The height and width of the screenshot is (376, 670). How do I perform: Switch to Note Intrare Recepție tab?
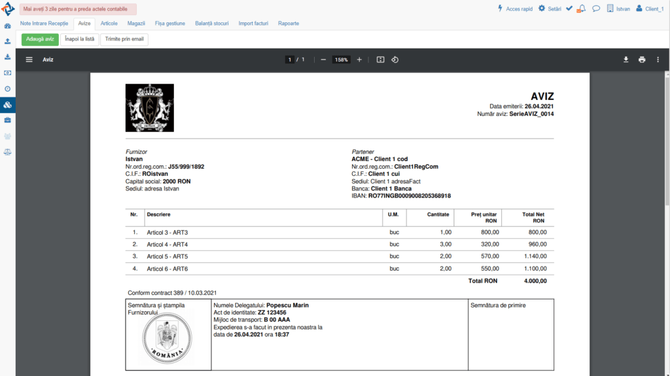click(44, 24)
